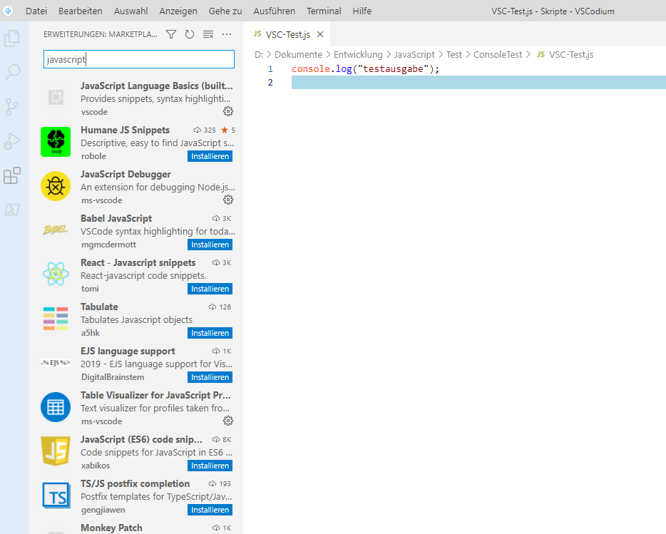The height and width of the screenshot is (534, 666).
Task: Click the console.log code on line 1
Action: (365, 69)
